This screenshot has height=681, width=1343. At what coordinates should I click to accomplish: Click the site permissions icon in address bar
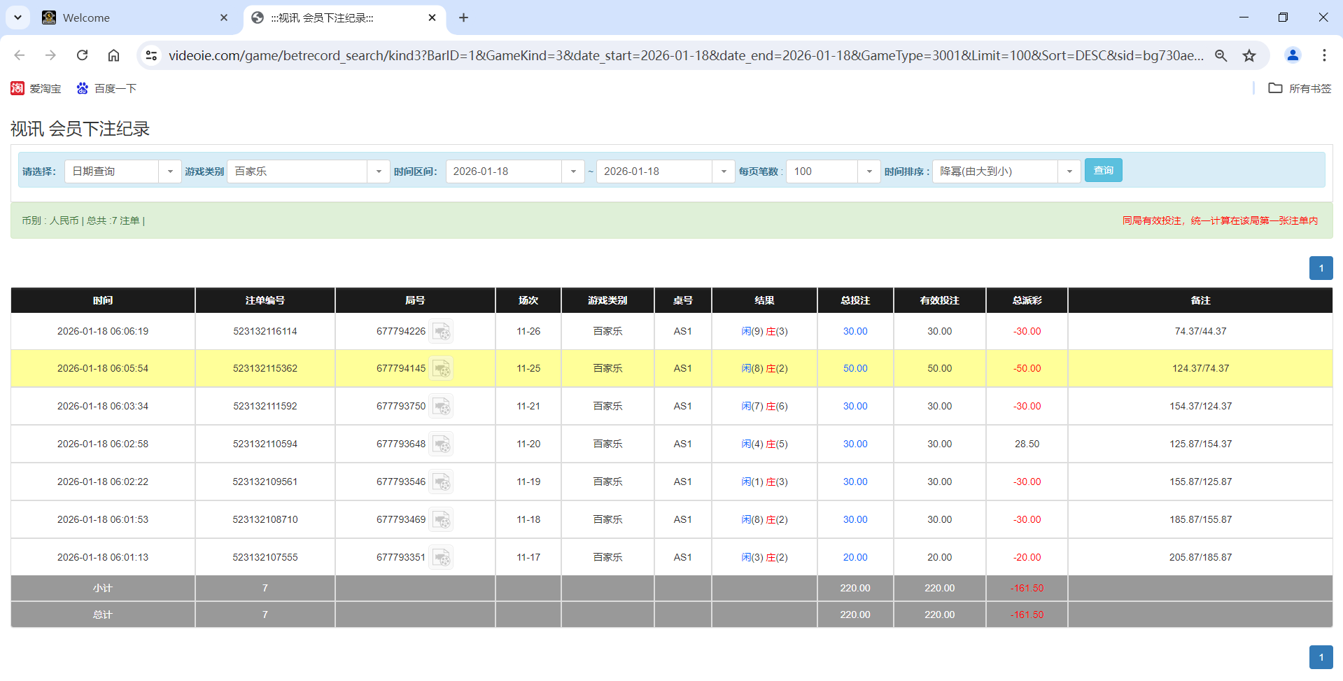point(151,55)
